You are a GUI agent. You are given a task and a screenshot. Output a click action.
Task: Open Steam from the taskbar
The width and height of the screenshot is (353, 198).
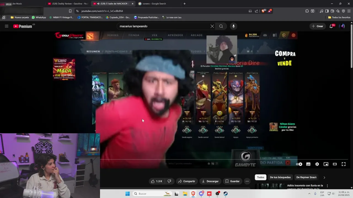point(226,194)
